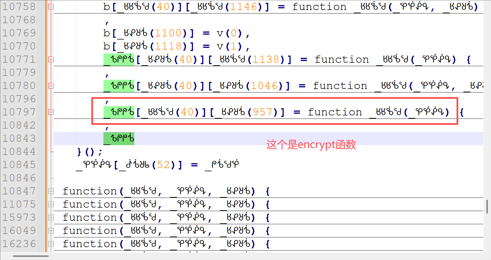Click line number 10843 in the margin
Image resolution: width=491 pixels, height=260 pixels.
(x=19, y=138)
